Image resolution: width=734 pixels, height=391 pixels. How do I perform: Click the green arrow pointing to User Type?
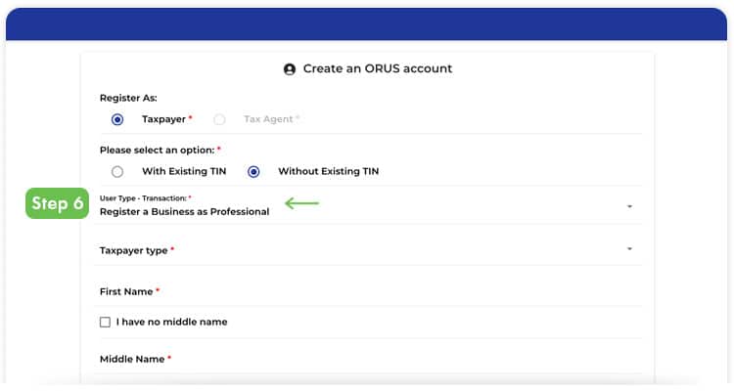302,203
